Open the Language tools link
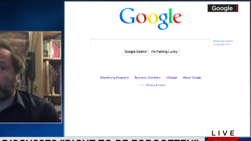Viewport: 251px width, 141px height. click(221, 44)
